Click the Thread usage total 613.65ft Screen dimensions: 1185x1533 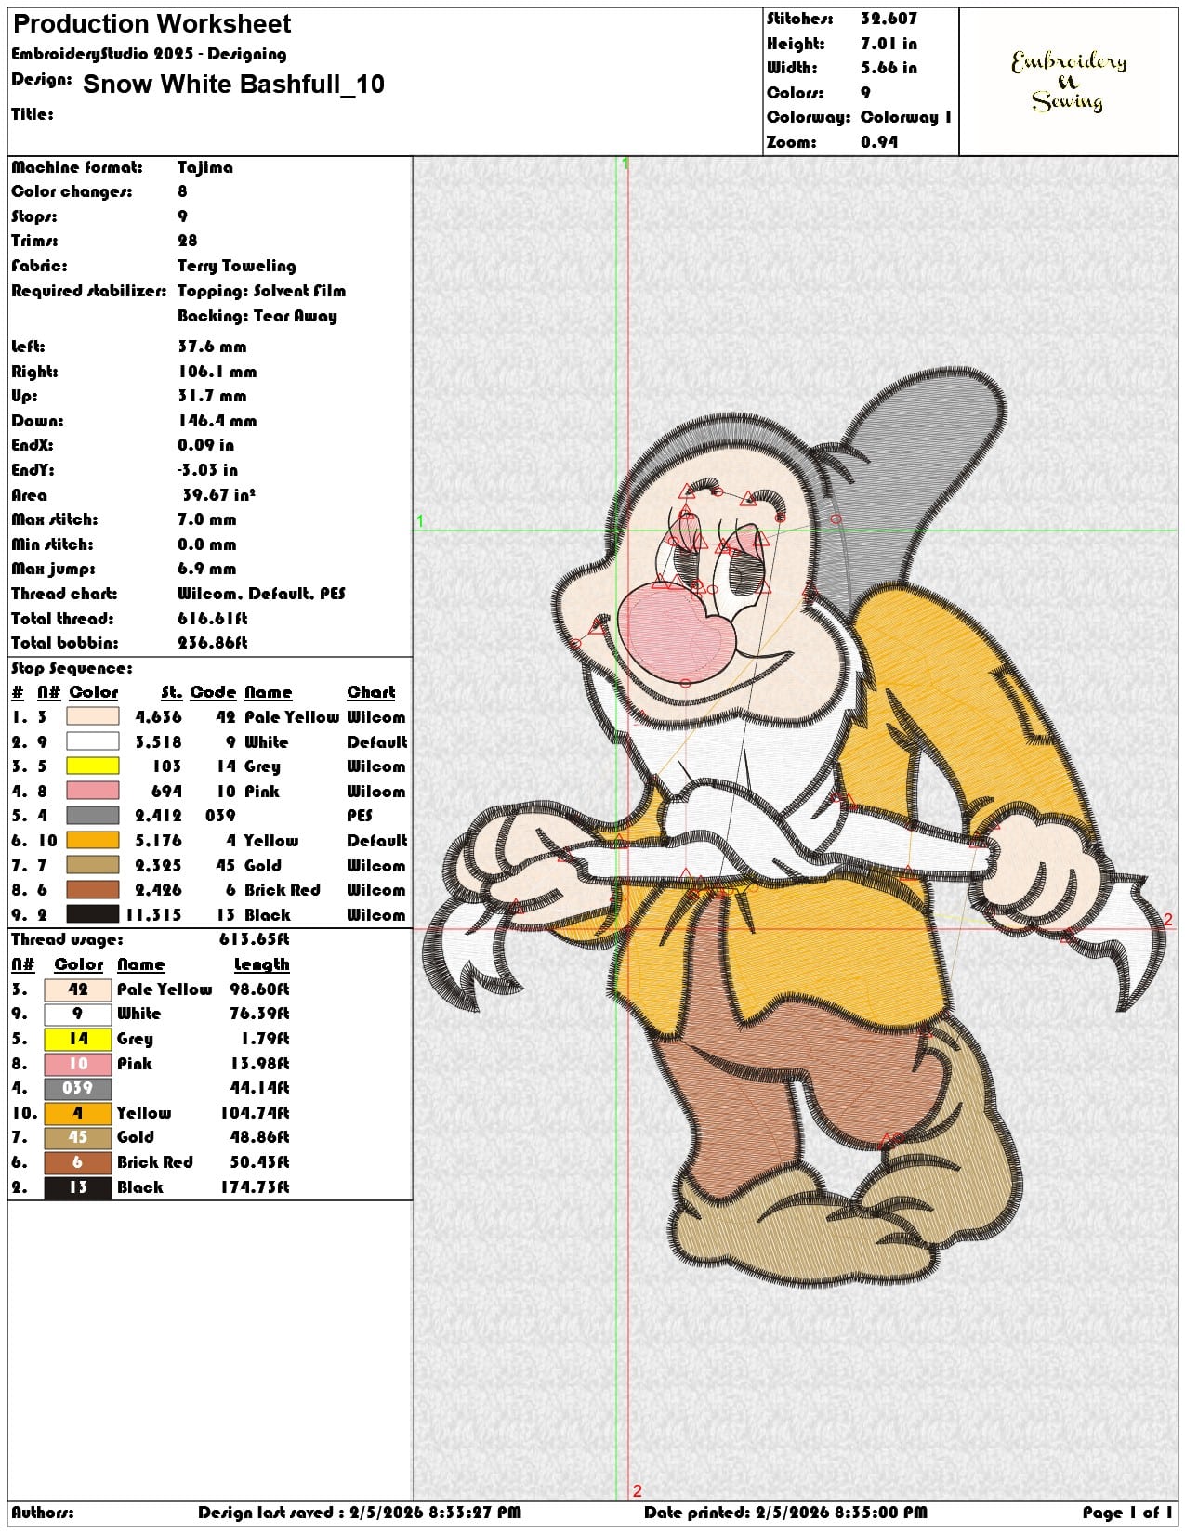(x=255, y=939)
